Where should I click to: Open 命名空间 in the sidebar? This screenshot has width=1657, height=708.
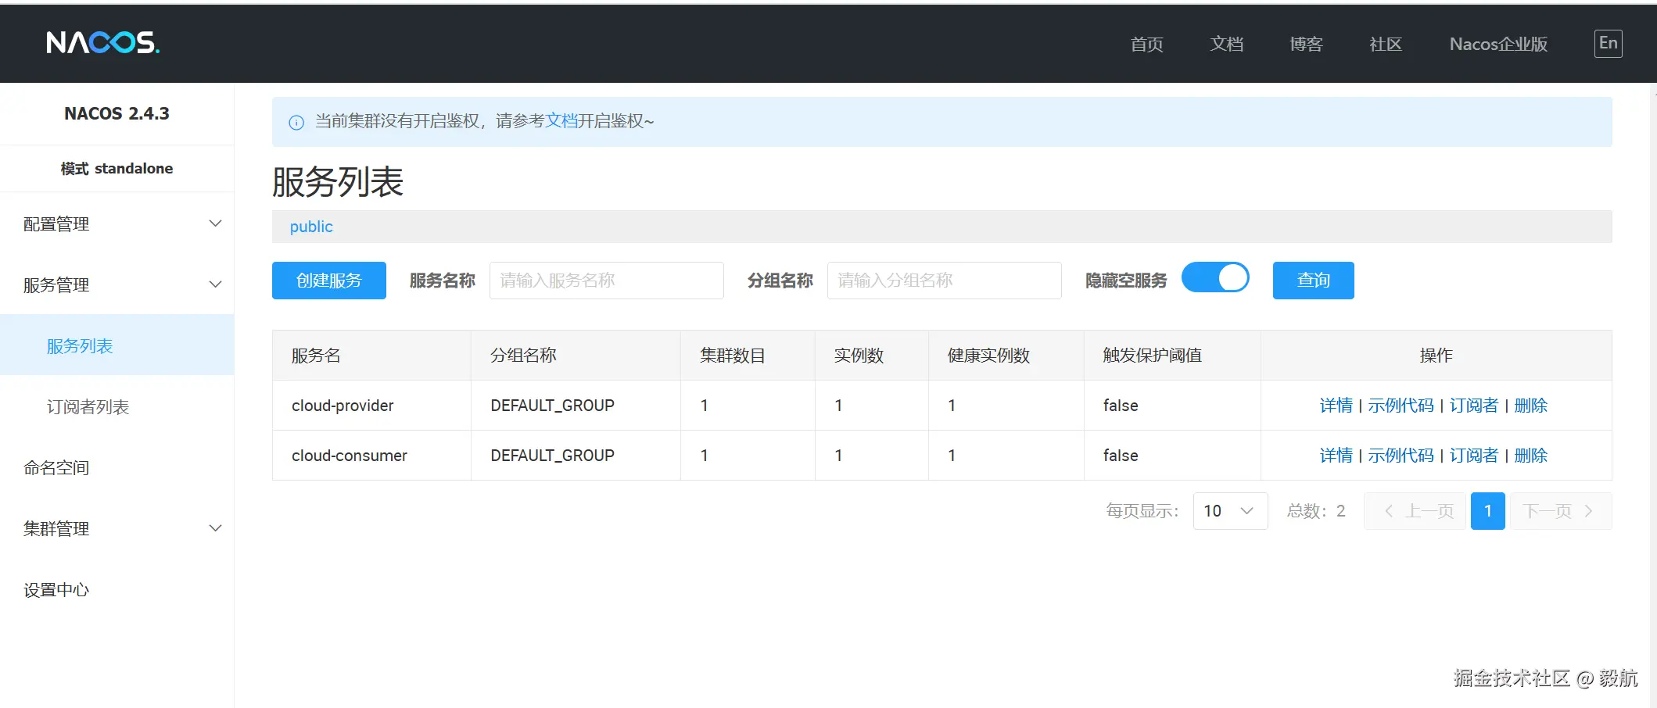[117, 468]
